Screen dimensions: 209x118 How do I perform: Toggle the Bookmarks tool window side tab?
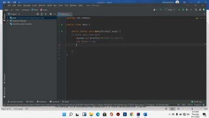[4, 92]
